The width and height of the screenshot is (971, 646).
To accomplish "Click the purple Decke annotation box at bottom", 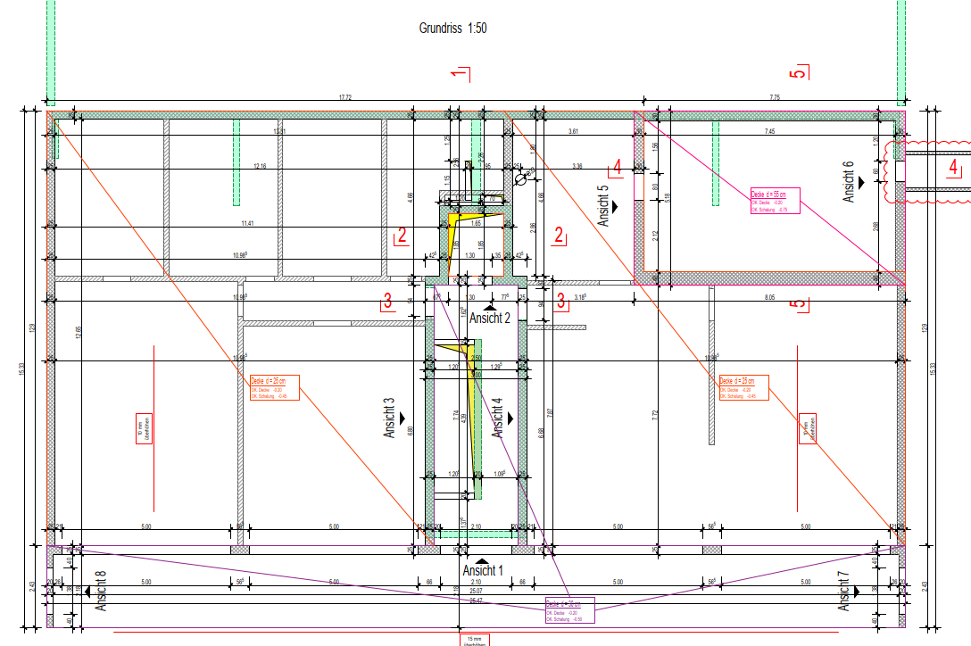I will tap(569, 610).
